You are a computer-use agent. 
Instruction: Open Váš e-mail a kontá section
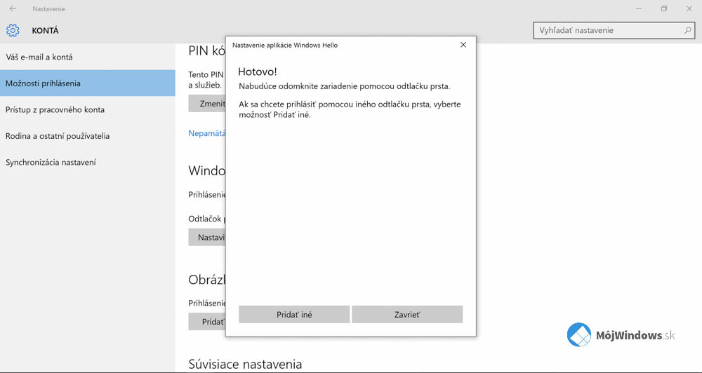click(x=88, y=57)
